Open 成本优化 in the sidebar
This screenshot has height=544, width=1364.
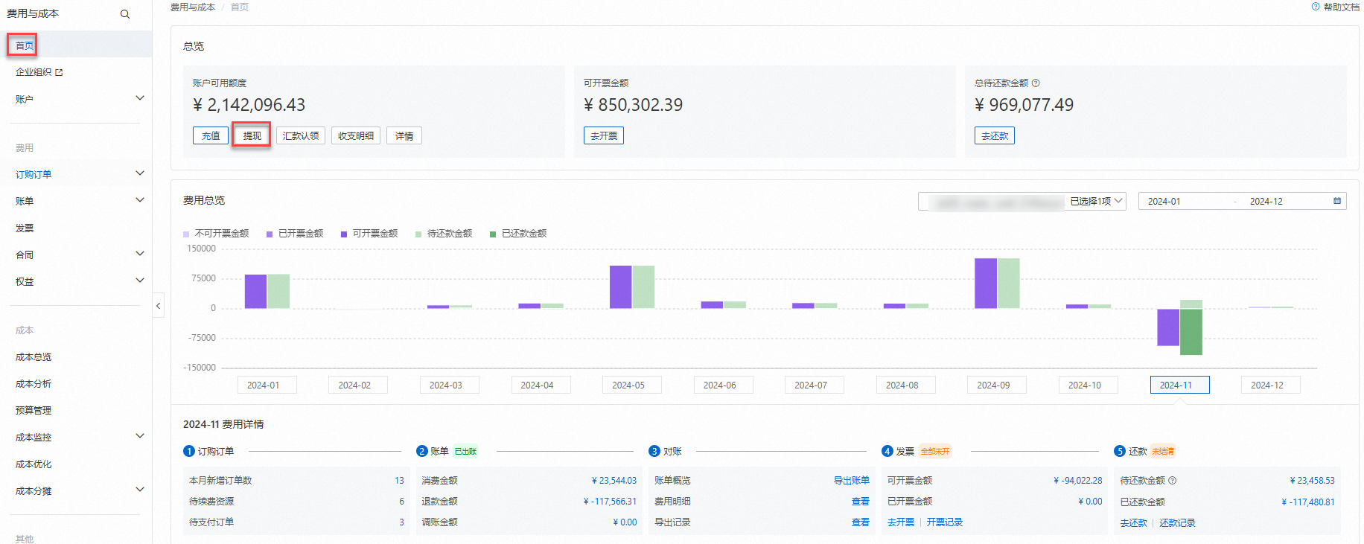(34, 464)
